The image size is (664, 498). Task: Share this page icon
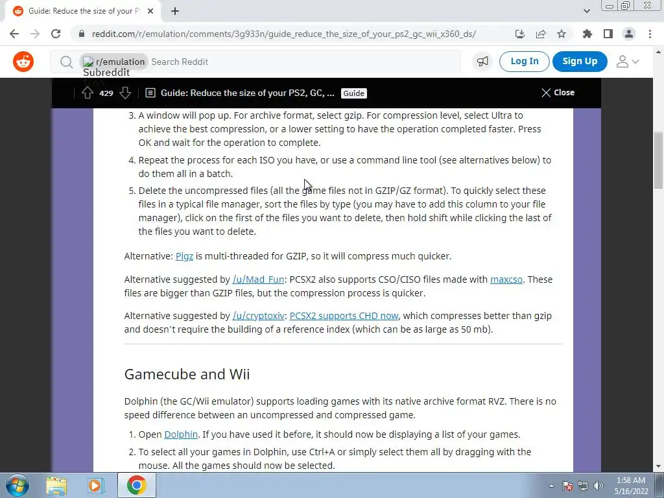click(541, 34)
